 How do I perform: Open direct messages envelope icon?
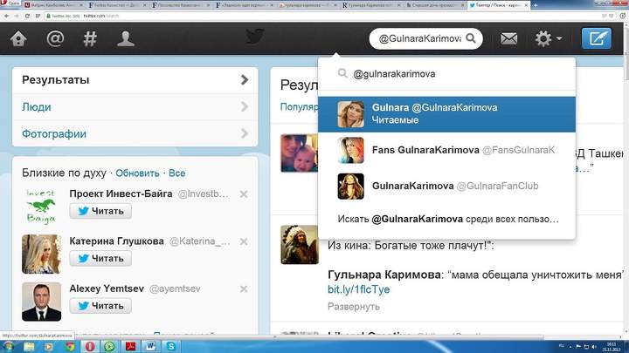coord(508,39)
